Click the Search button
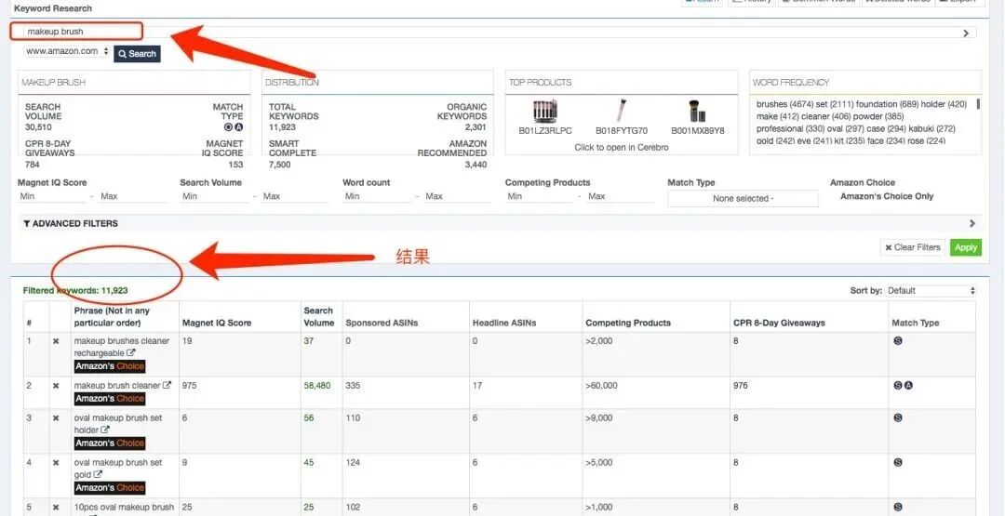Image resolution: width=1005 pixels, height=516 pixels. click(x=137, y=54)
